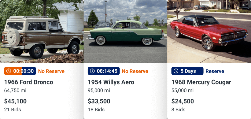Open the 1966 Ford Bronco photo
251x119 pixels.
click(42, 31)
